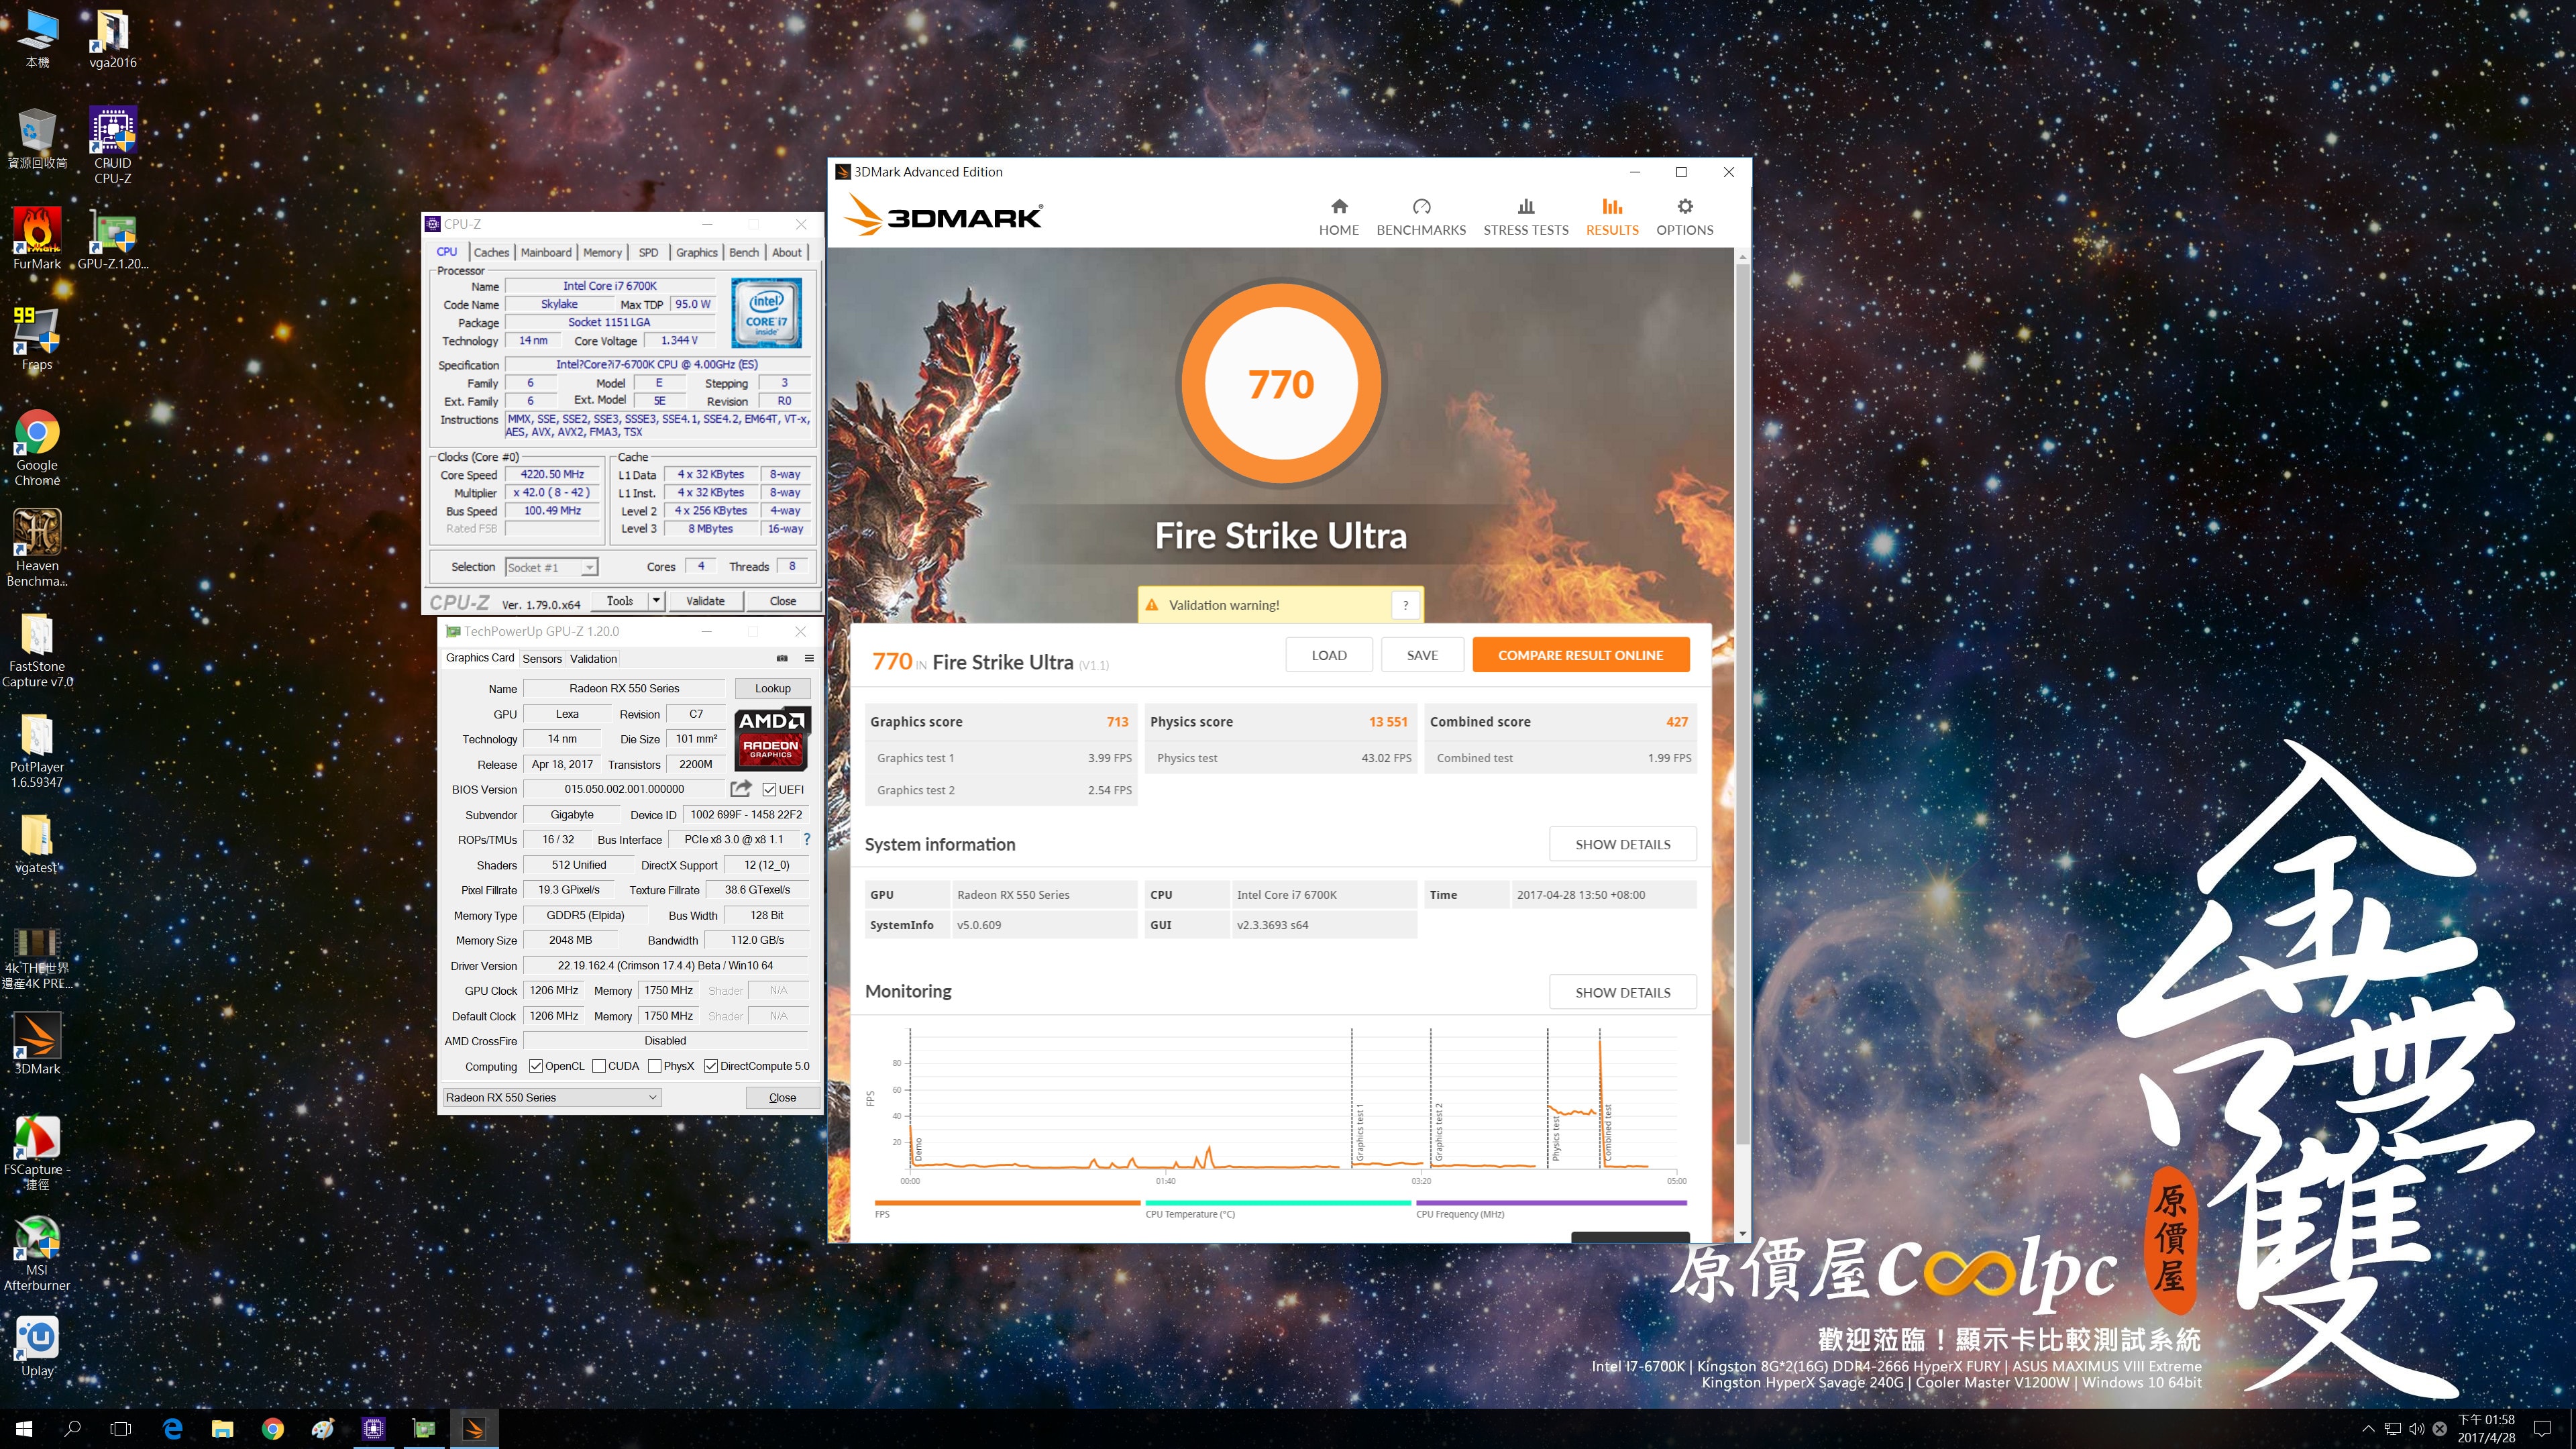Image resolution: width=2576 pixels, height=1449 pixels.
Task: Open 3DMark STRESS TESTS section
Action: [x=1525, y=217]
